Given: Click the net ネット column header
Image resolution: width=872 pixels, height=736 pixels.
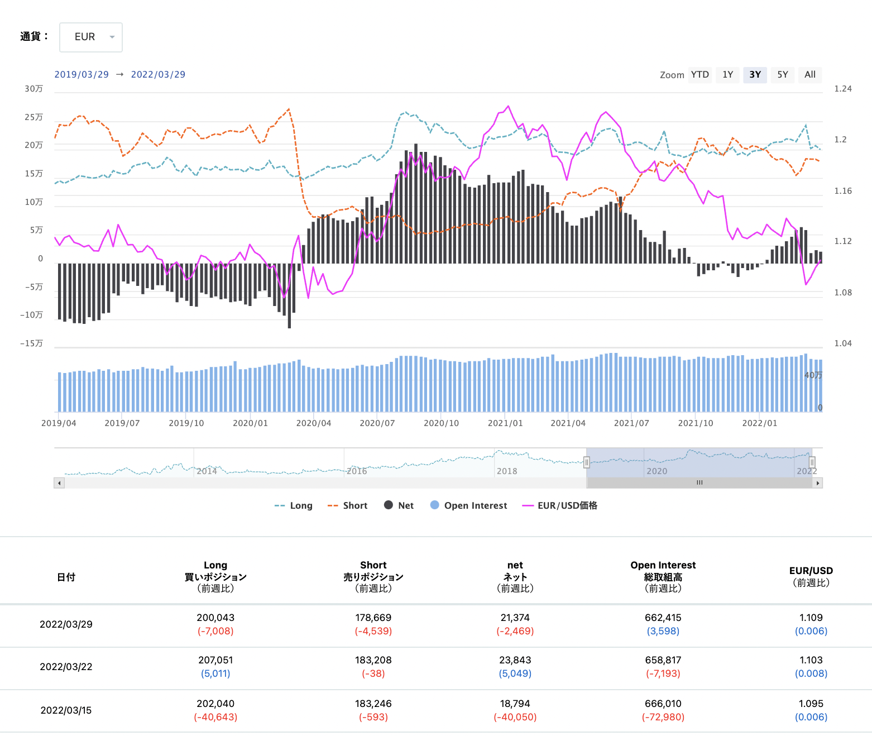Looking at the screenshot, I should [515, 577].
